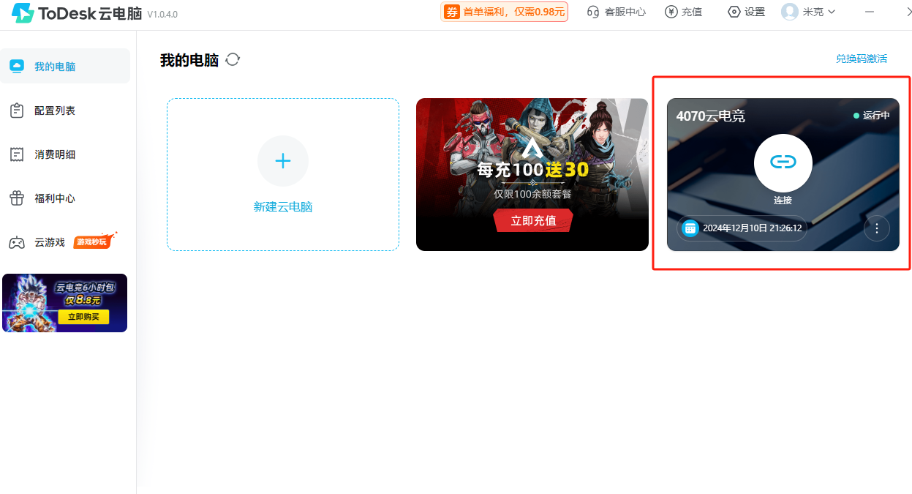
Task: Click the customer service headset icon
Action: (593, 12)
